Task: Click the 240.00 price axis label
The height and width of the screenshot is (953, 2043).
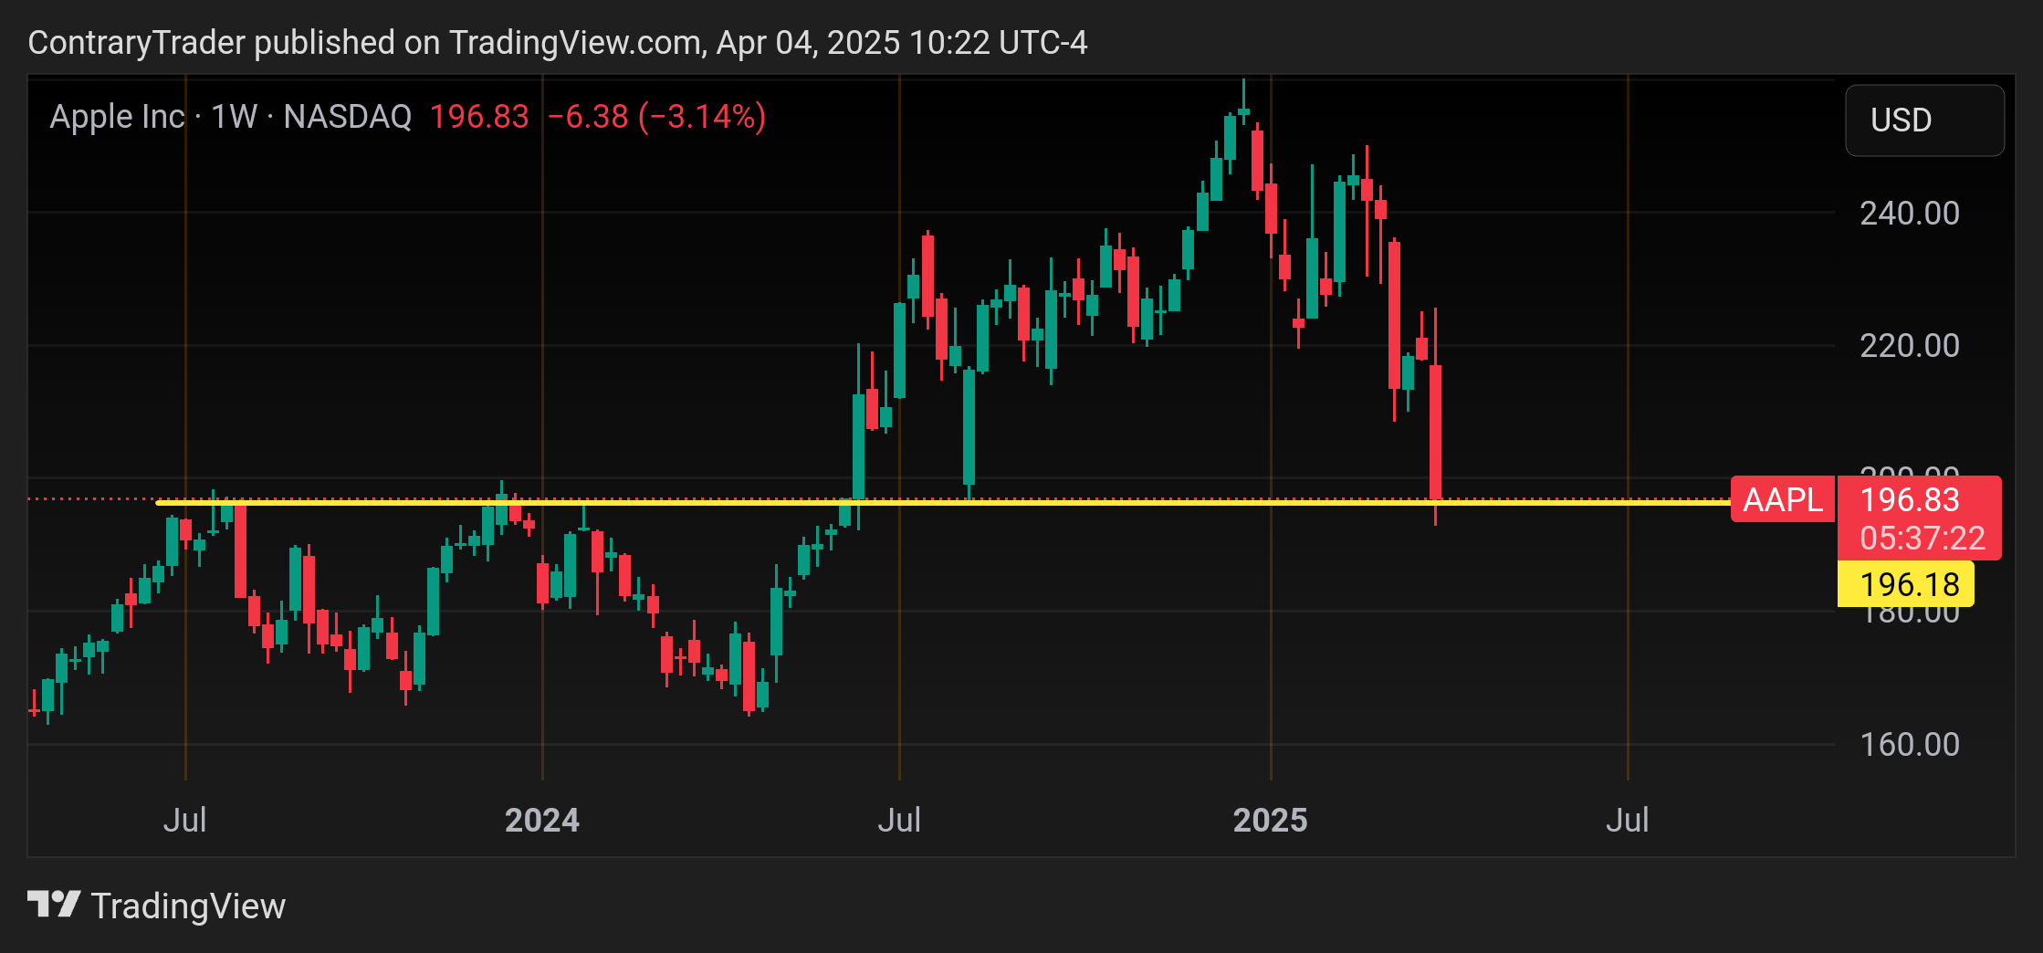Action: [x=1910, y=213]
